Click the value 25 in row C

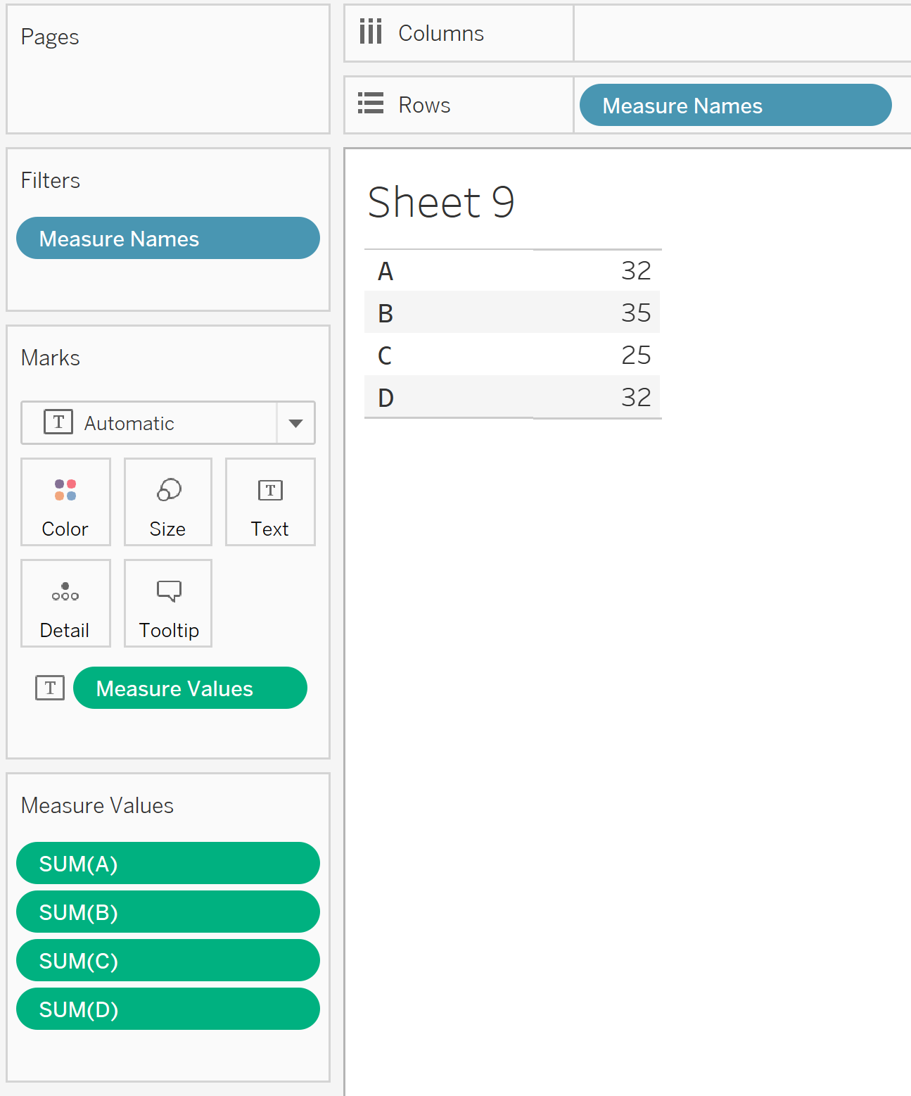(636, 355)
